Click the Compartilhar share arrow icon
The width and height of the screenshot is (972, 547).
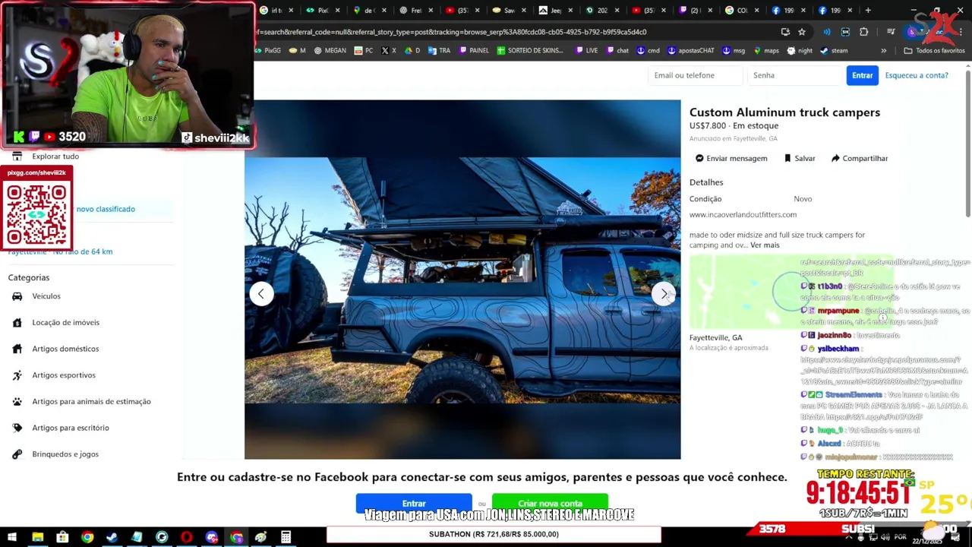[835, 158]
